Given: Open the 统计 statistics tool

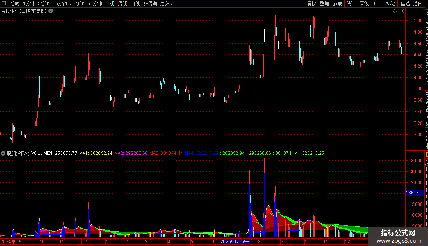Looking at the screenshot, I should point(351,3).
